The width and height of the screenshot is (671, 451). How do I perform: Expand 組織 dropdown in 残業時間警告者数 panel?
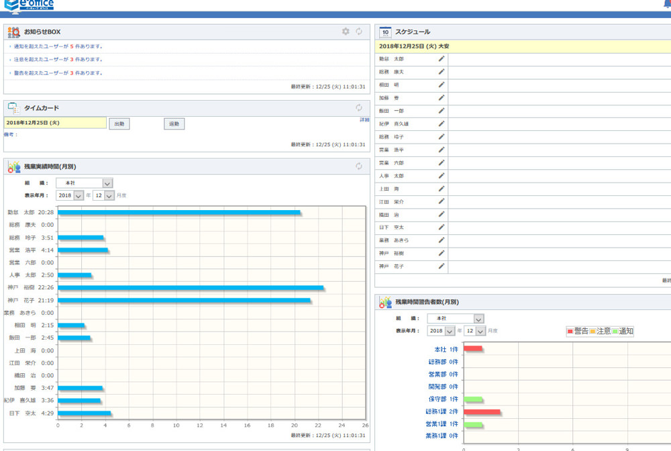[x=478, y=319]
